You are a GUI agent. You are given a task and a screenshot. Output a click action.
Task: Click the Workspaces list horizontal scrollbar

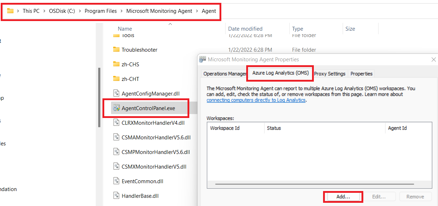pos(314,184)
